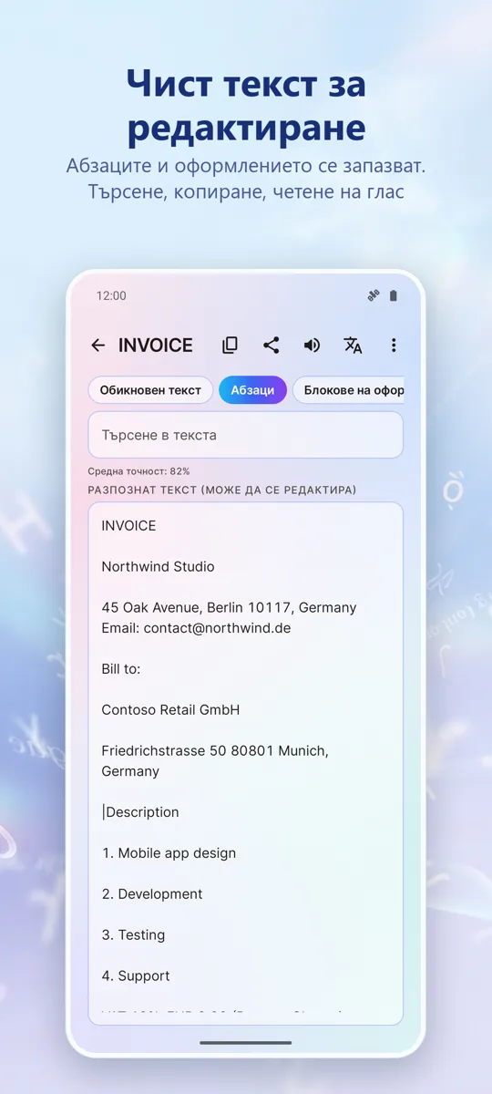Click the 4. Support line
This screenshot has width=492, height=1094.
click(x=136, y=975)
